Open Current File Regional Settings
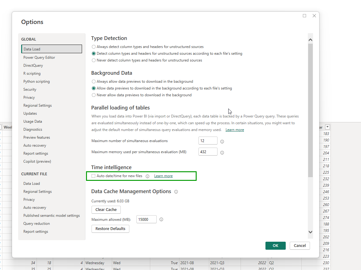Image resolution: width=361 pixels, height=270 pixels. tap(37, 192)
